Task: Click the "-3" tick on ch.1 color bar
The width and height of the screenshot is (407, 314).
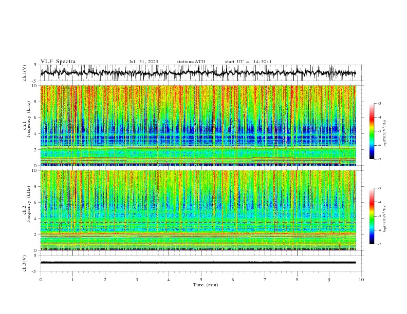Action: [379, 103]
